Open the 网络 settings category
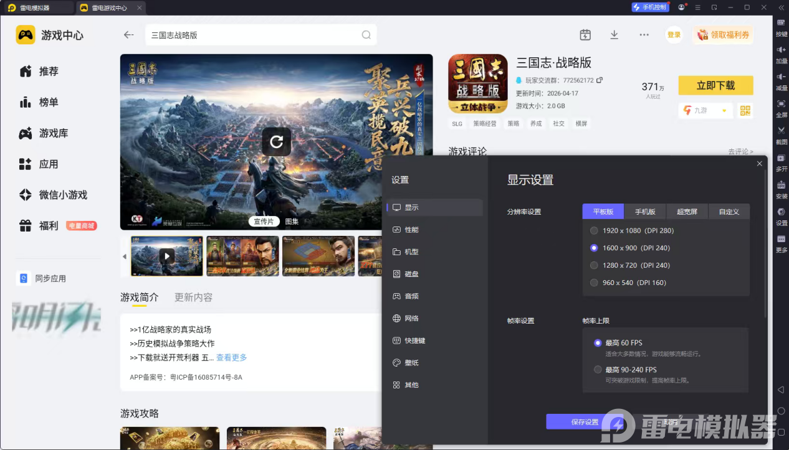 coord(434,319)
